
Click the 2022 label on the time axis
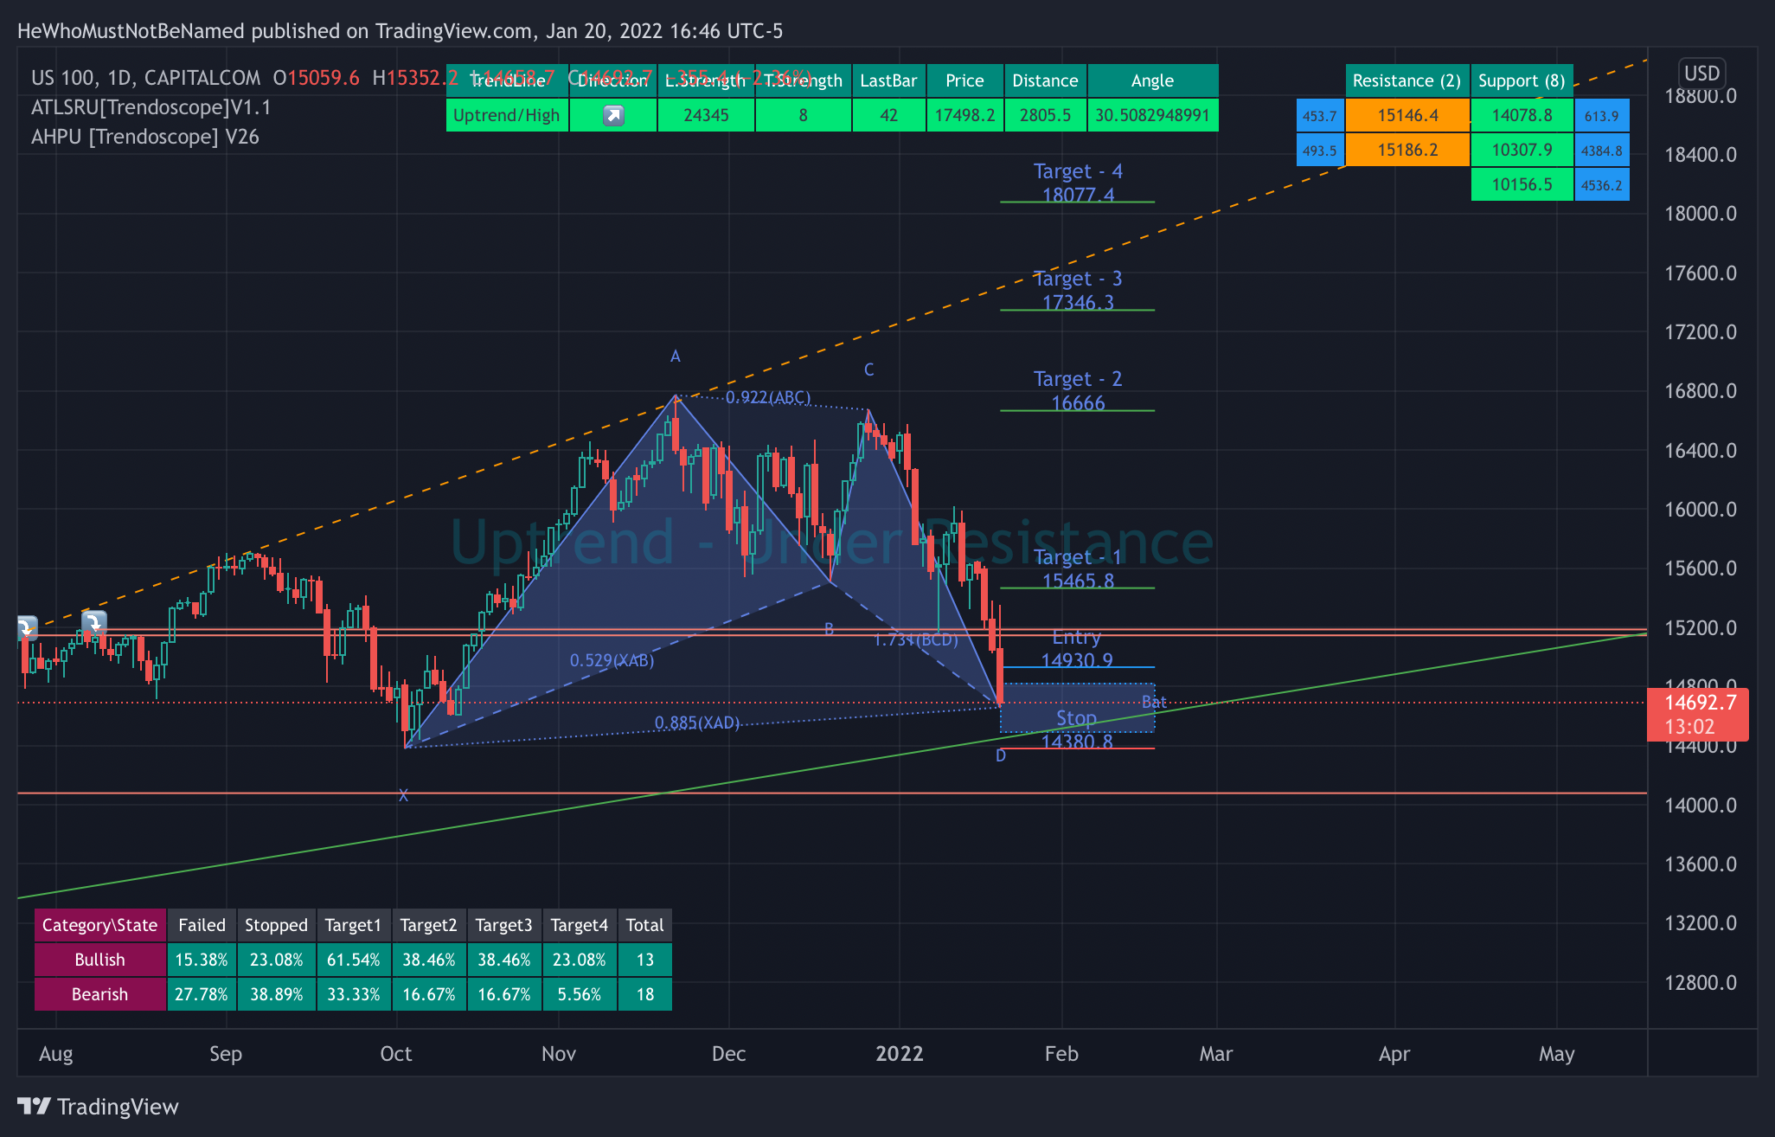pos(900,1054)
